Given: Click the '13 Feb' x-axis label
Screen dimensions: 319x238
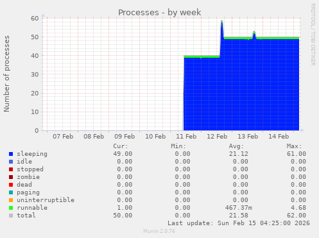Looking at the screenshot, I should coord(248,137).
